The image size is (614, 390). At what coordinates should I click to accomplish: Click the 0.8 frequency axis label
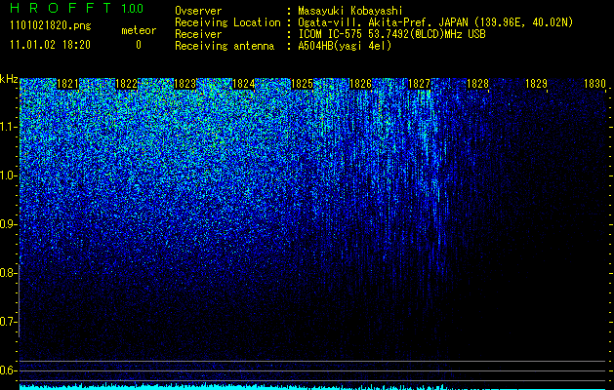[x=8, y=273]
